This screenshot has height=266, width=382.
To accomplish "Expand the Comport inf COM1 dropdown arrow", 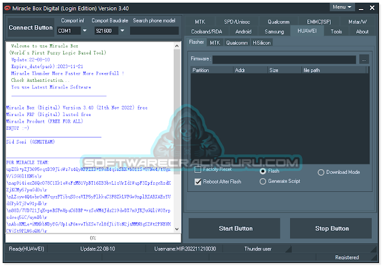I will click(x=85, y=30).
